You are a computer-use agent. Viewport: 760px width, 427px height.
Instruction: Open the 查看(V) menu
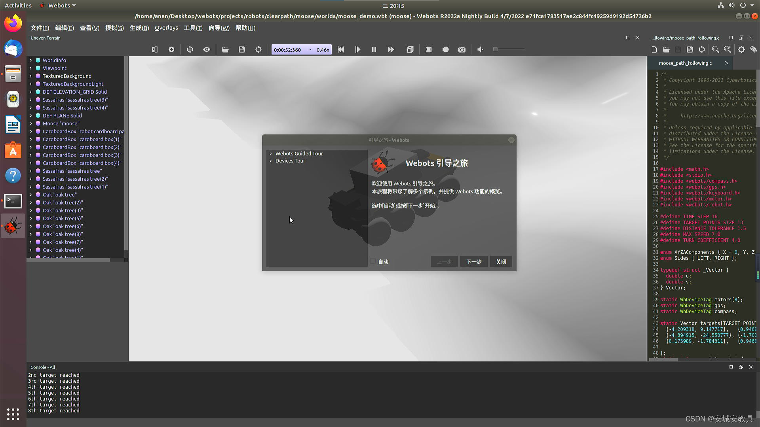tap(89, 28)
